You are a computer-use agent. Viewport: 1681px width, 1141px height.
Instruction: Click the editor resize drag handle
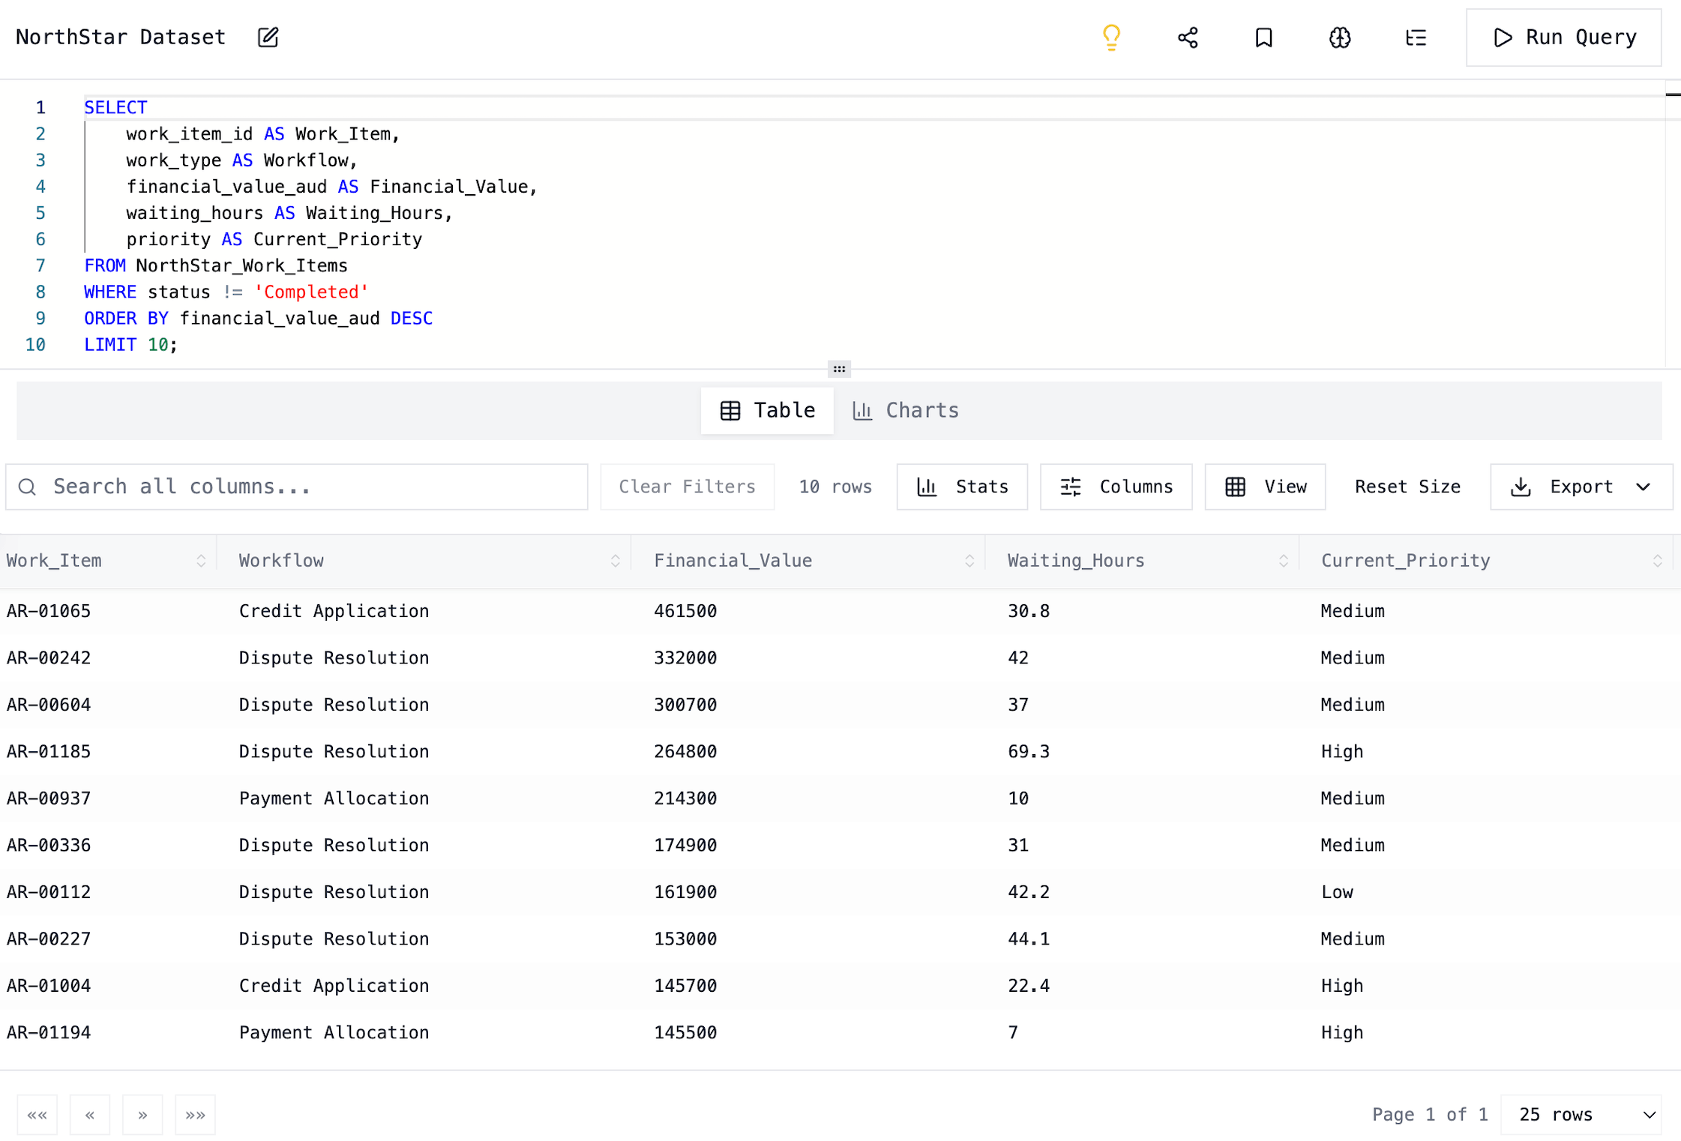tap(839, 369)
